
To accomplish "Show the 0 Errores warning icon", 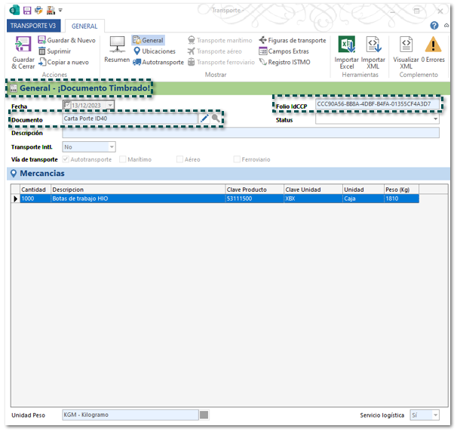I will click(433, 45).
